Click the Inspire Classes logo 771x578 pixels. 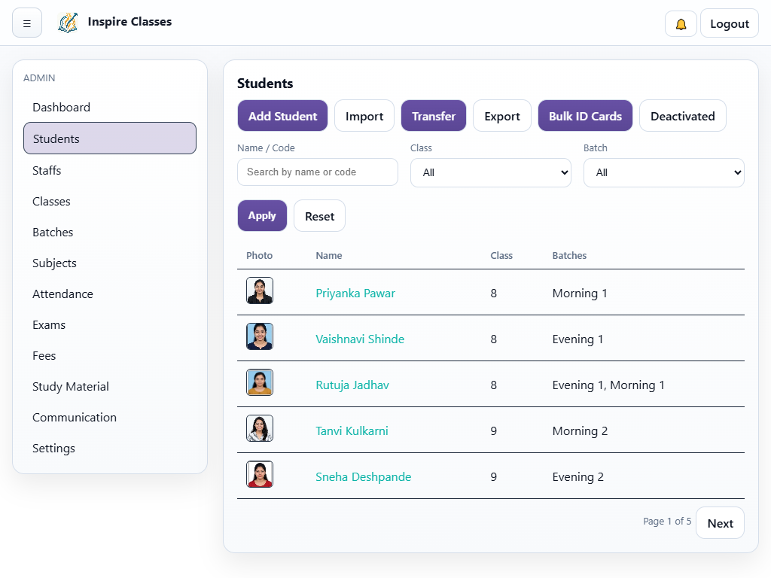coord(68,23)
